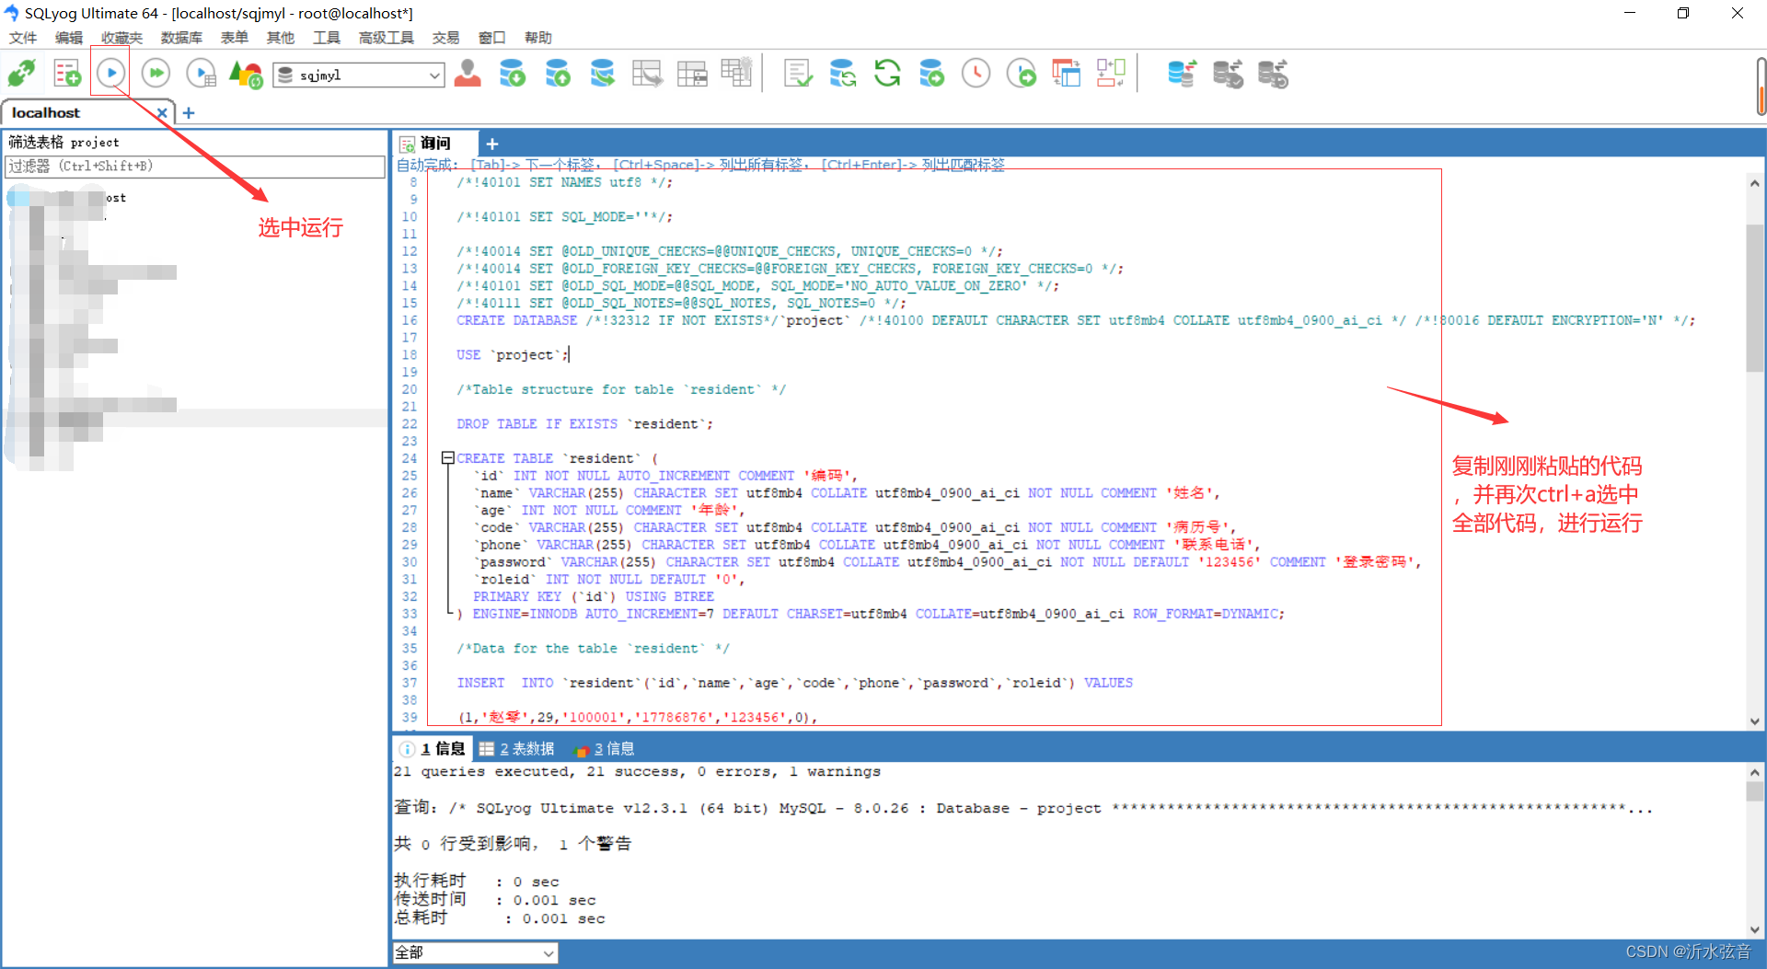1767x969 pixels.
Task: Open the 收藏夹 menu
Action: [121, 38]
